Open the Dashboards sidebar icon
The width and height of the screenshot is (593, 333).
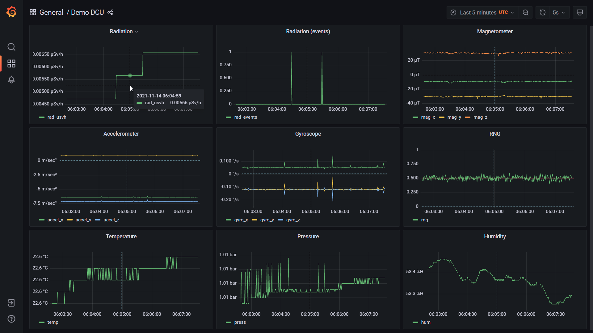[x=11, y=64]
